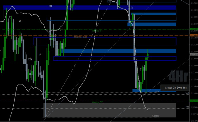Select the "Weekly S2" line label
Screen dimensions: 198x122
coord(97,102)
